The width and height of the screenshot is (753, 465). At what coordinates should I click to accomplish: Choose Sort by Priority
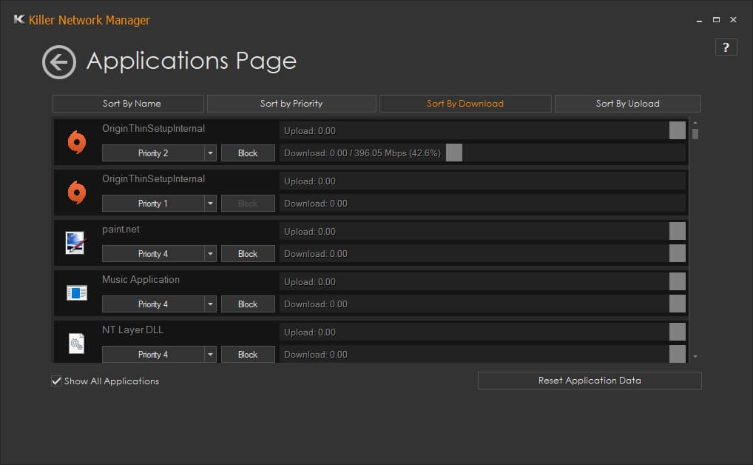291,104
